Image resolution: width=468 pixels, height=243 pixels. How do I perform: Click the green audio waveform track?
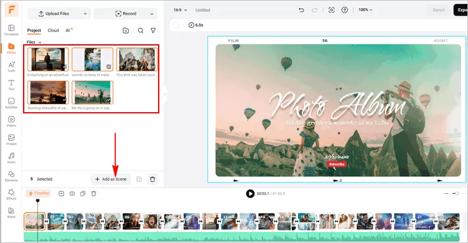(241, 237)
